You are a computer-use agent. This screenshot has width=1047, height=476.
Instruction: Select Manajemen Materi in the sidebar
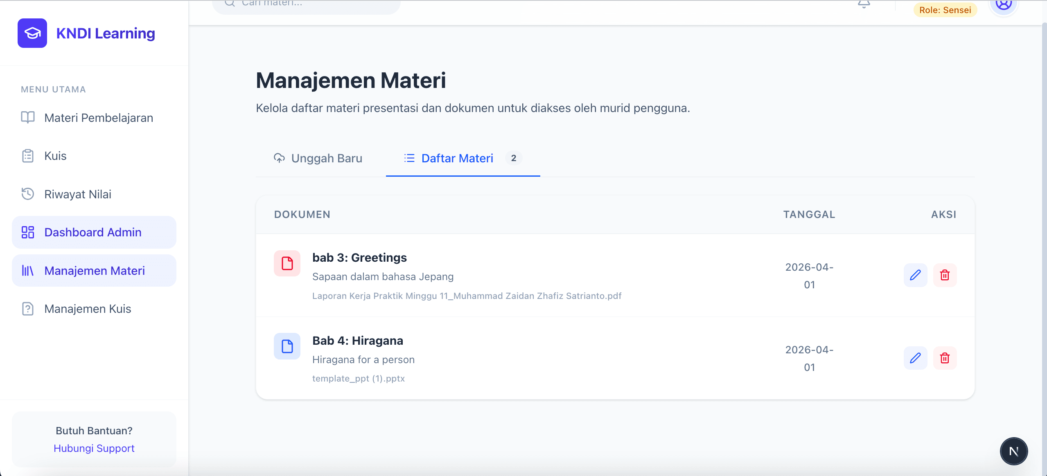pyautogui.click(x=94, y=271)
